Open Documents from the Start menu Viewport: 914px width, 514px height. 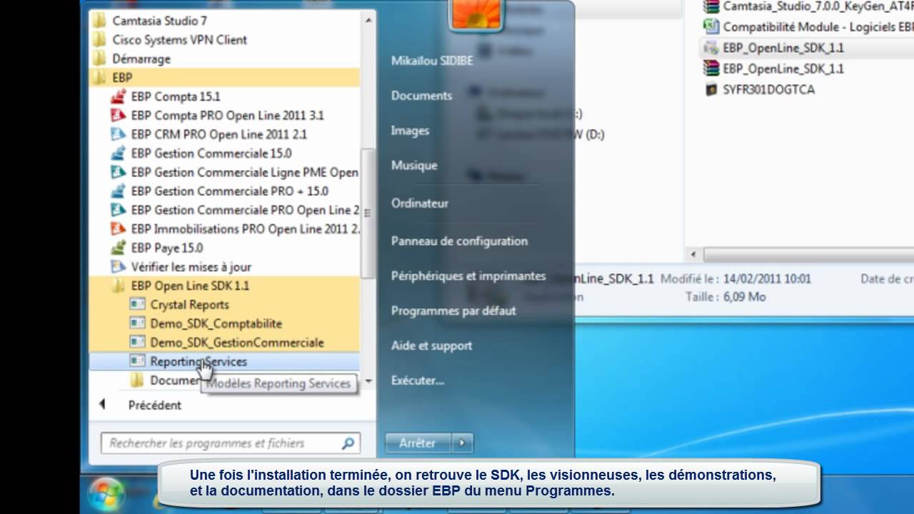(x=421, y=96)
